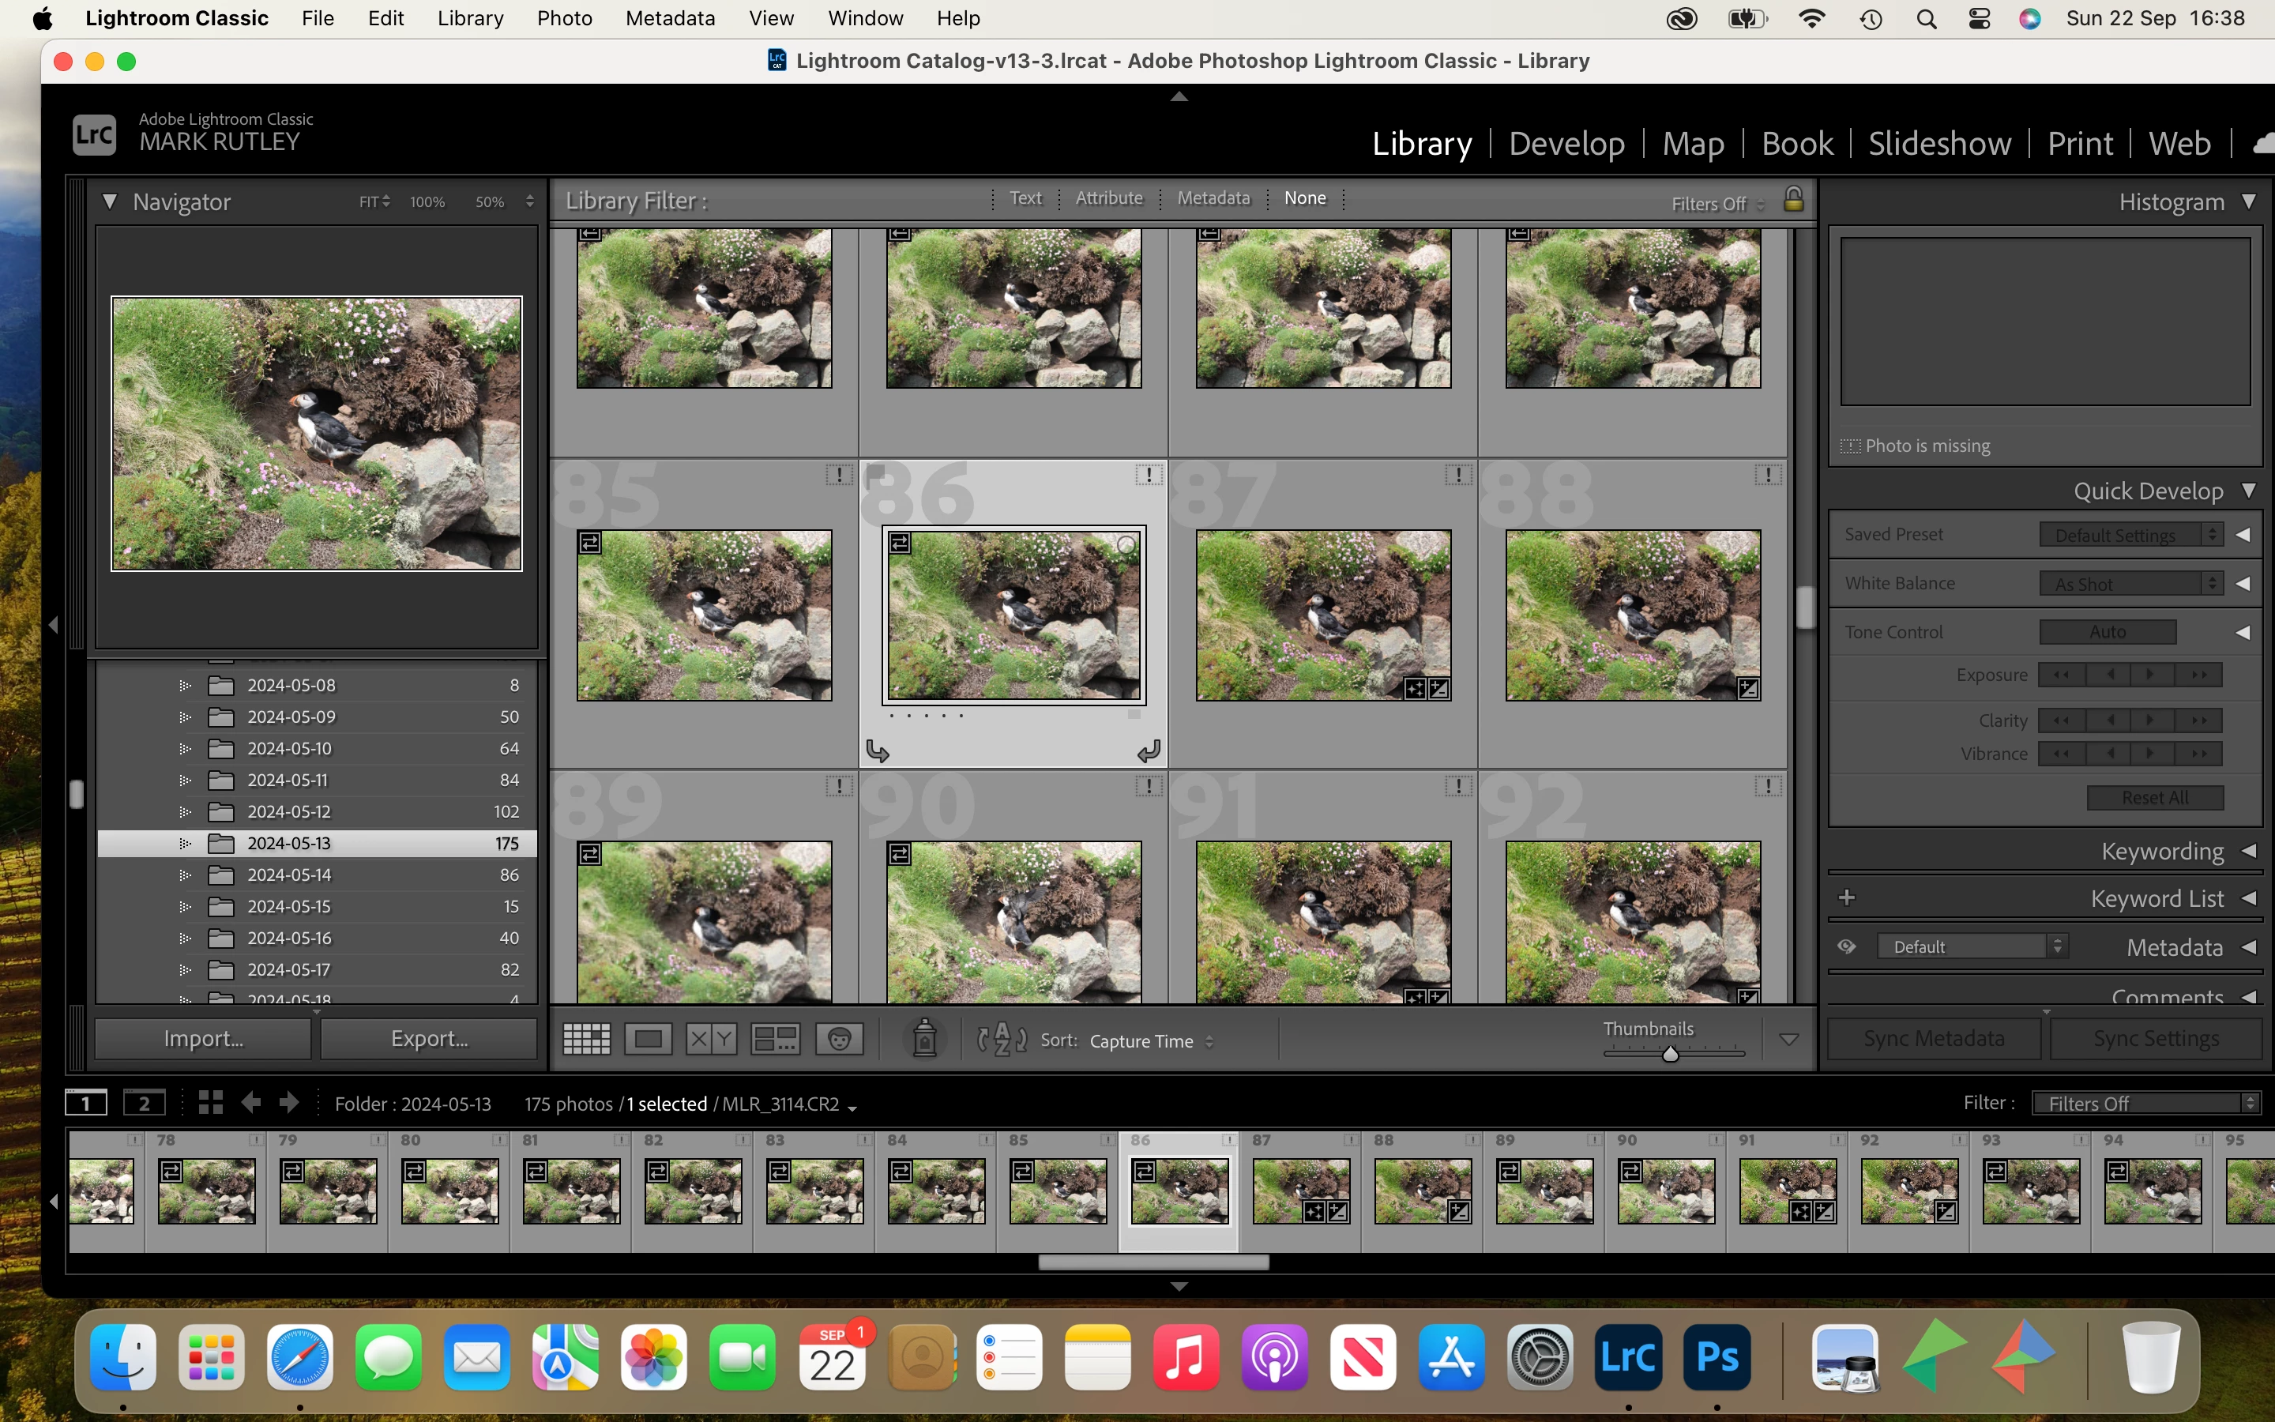
Task: Toggle sort direction A-Z icon
Action: click(x=1001, y=1039)
